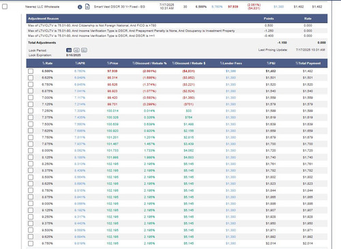Sort the pricing table by APR
The height and width of the screenshot is (249, 341).
click(x=80, y=63)
